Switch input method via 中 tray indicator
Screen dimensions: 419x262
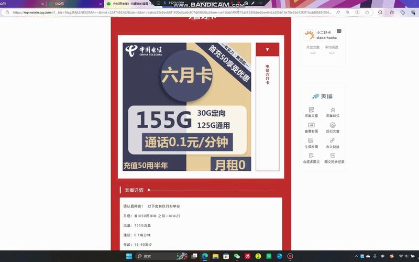point(383,256)
